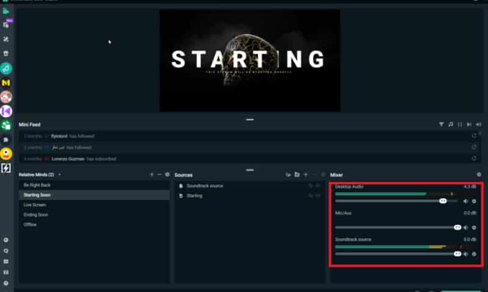Open the dark cloud app icon in the sidebar

[x=6, y=140]
